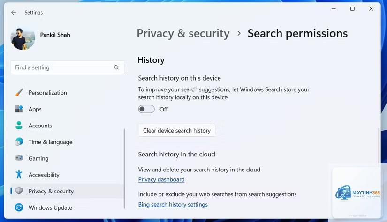Image resolution: width=387 pixels, height=222 pixels.
Task: Go to Privacy & security breadcrumb
Action: [183, 34]
